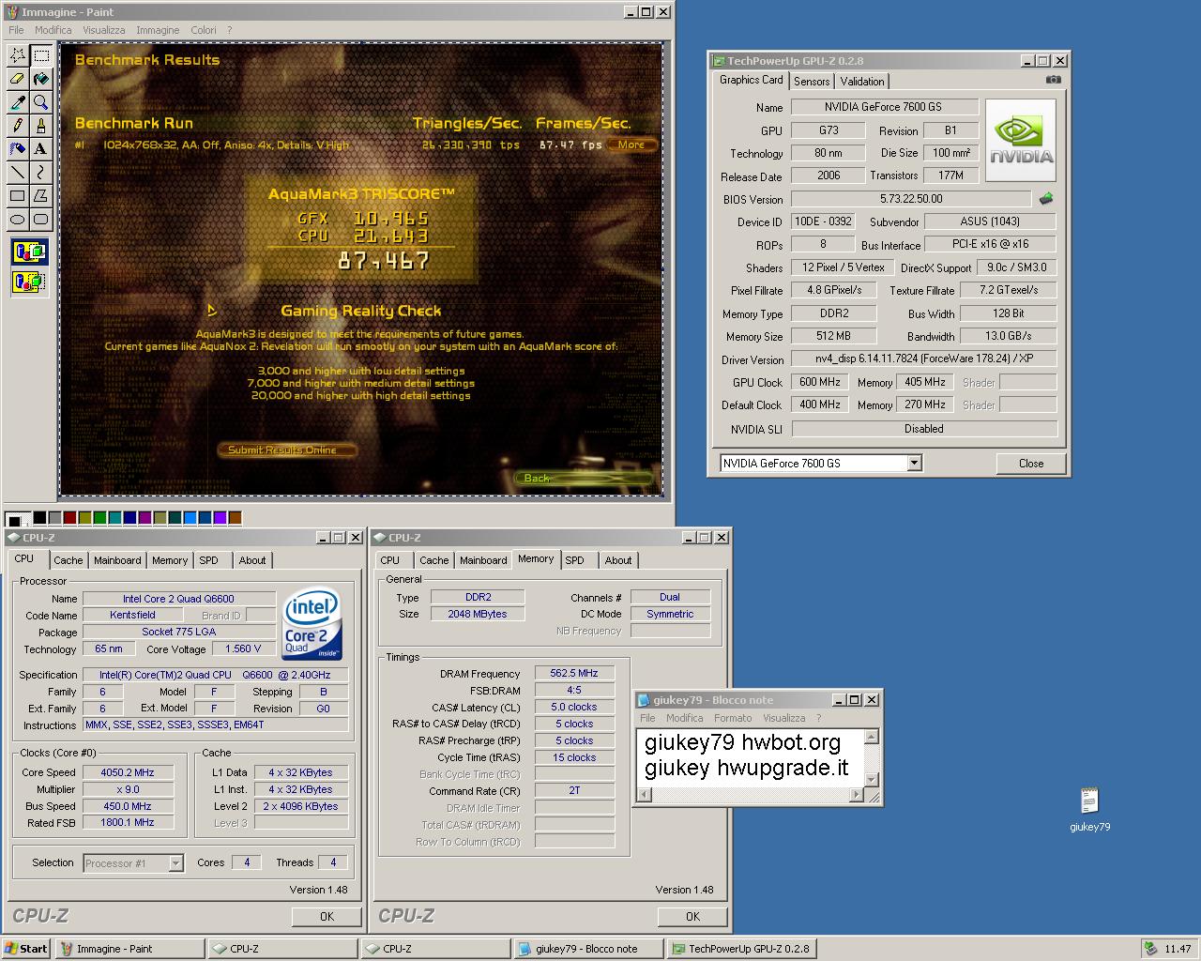Pick the brown swatch in Paint palette
Screen dimensions: 1201x961
pos(236,518)
